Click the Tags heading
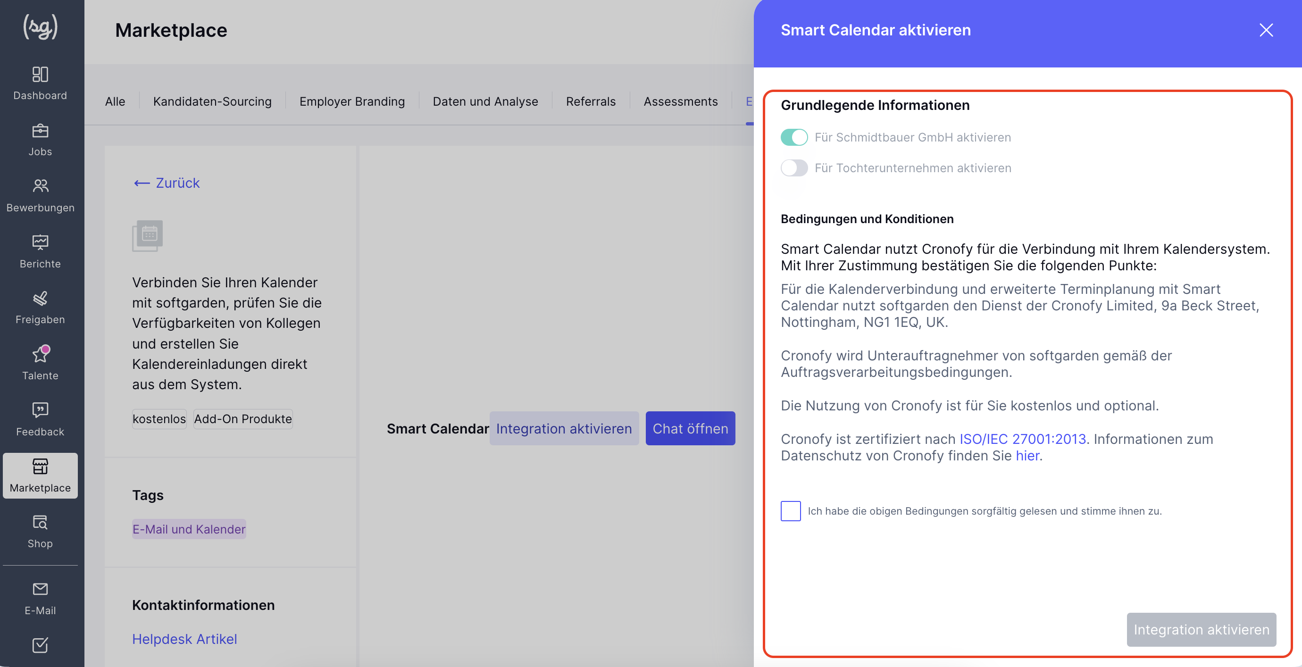Viewport: 1302px width, 667px height. coord(148,495)
